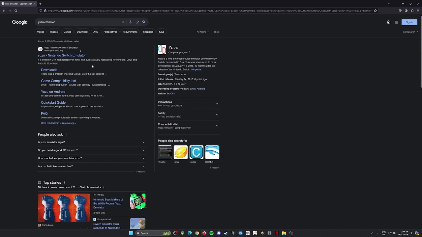Select the Images filter tab
The image size is (422, 237).
(x=54, y=32)
